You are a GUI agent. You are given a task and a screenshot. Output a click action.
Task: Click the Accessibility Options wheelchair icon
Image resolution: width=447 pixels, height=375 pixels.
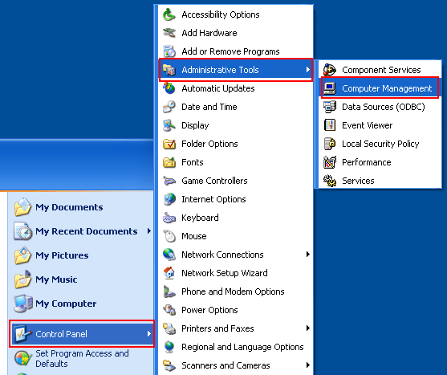tap(169, 14)
